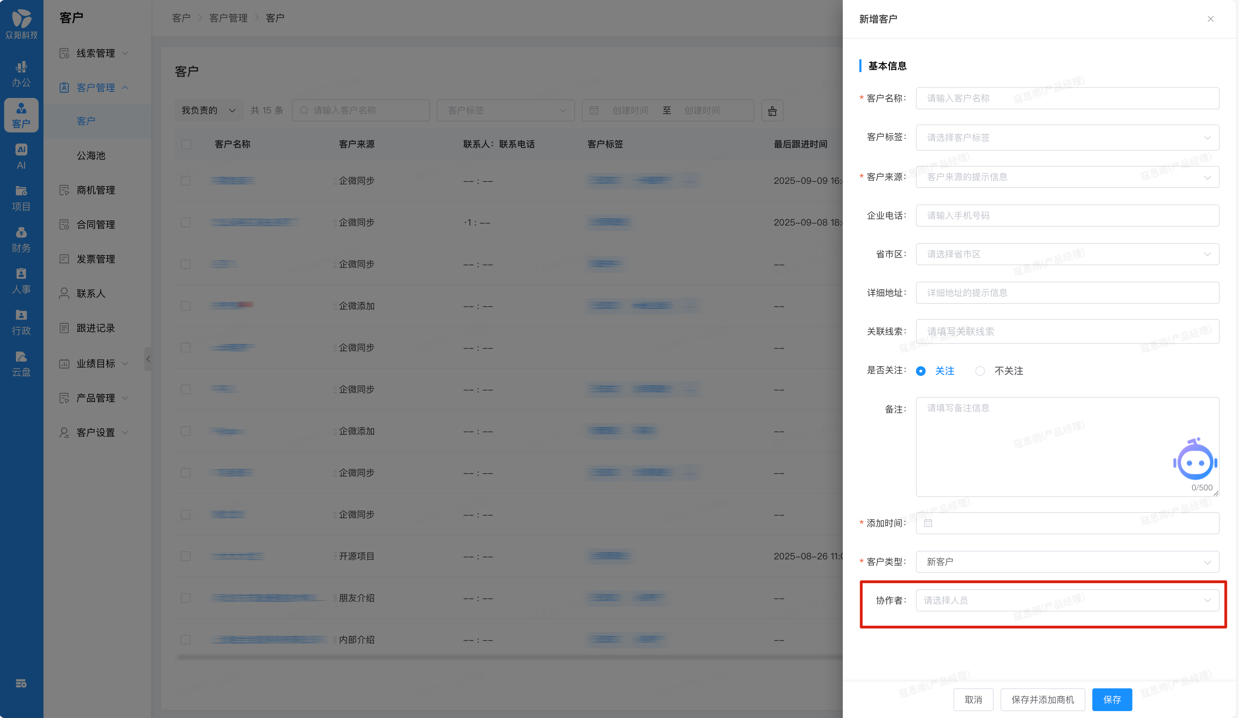The image size is (1239, 718).
Task: Open the 客户类型 dropdown showing 新客户
Action: [x=1067, y=562]
